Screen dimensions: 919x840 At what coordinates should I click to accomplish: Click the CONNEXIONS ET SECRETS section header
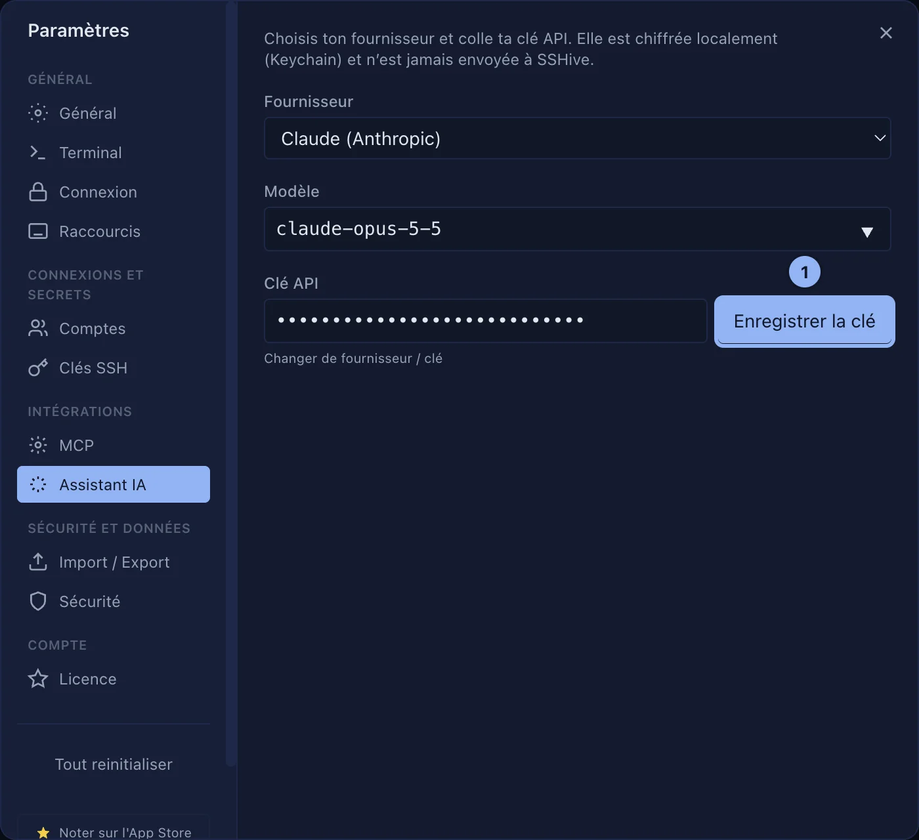(85, 285)
